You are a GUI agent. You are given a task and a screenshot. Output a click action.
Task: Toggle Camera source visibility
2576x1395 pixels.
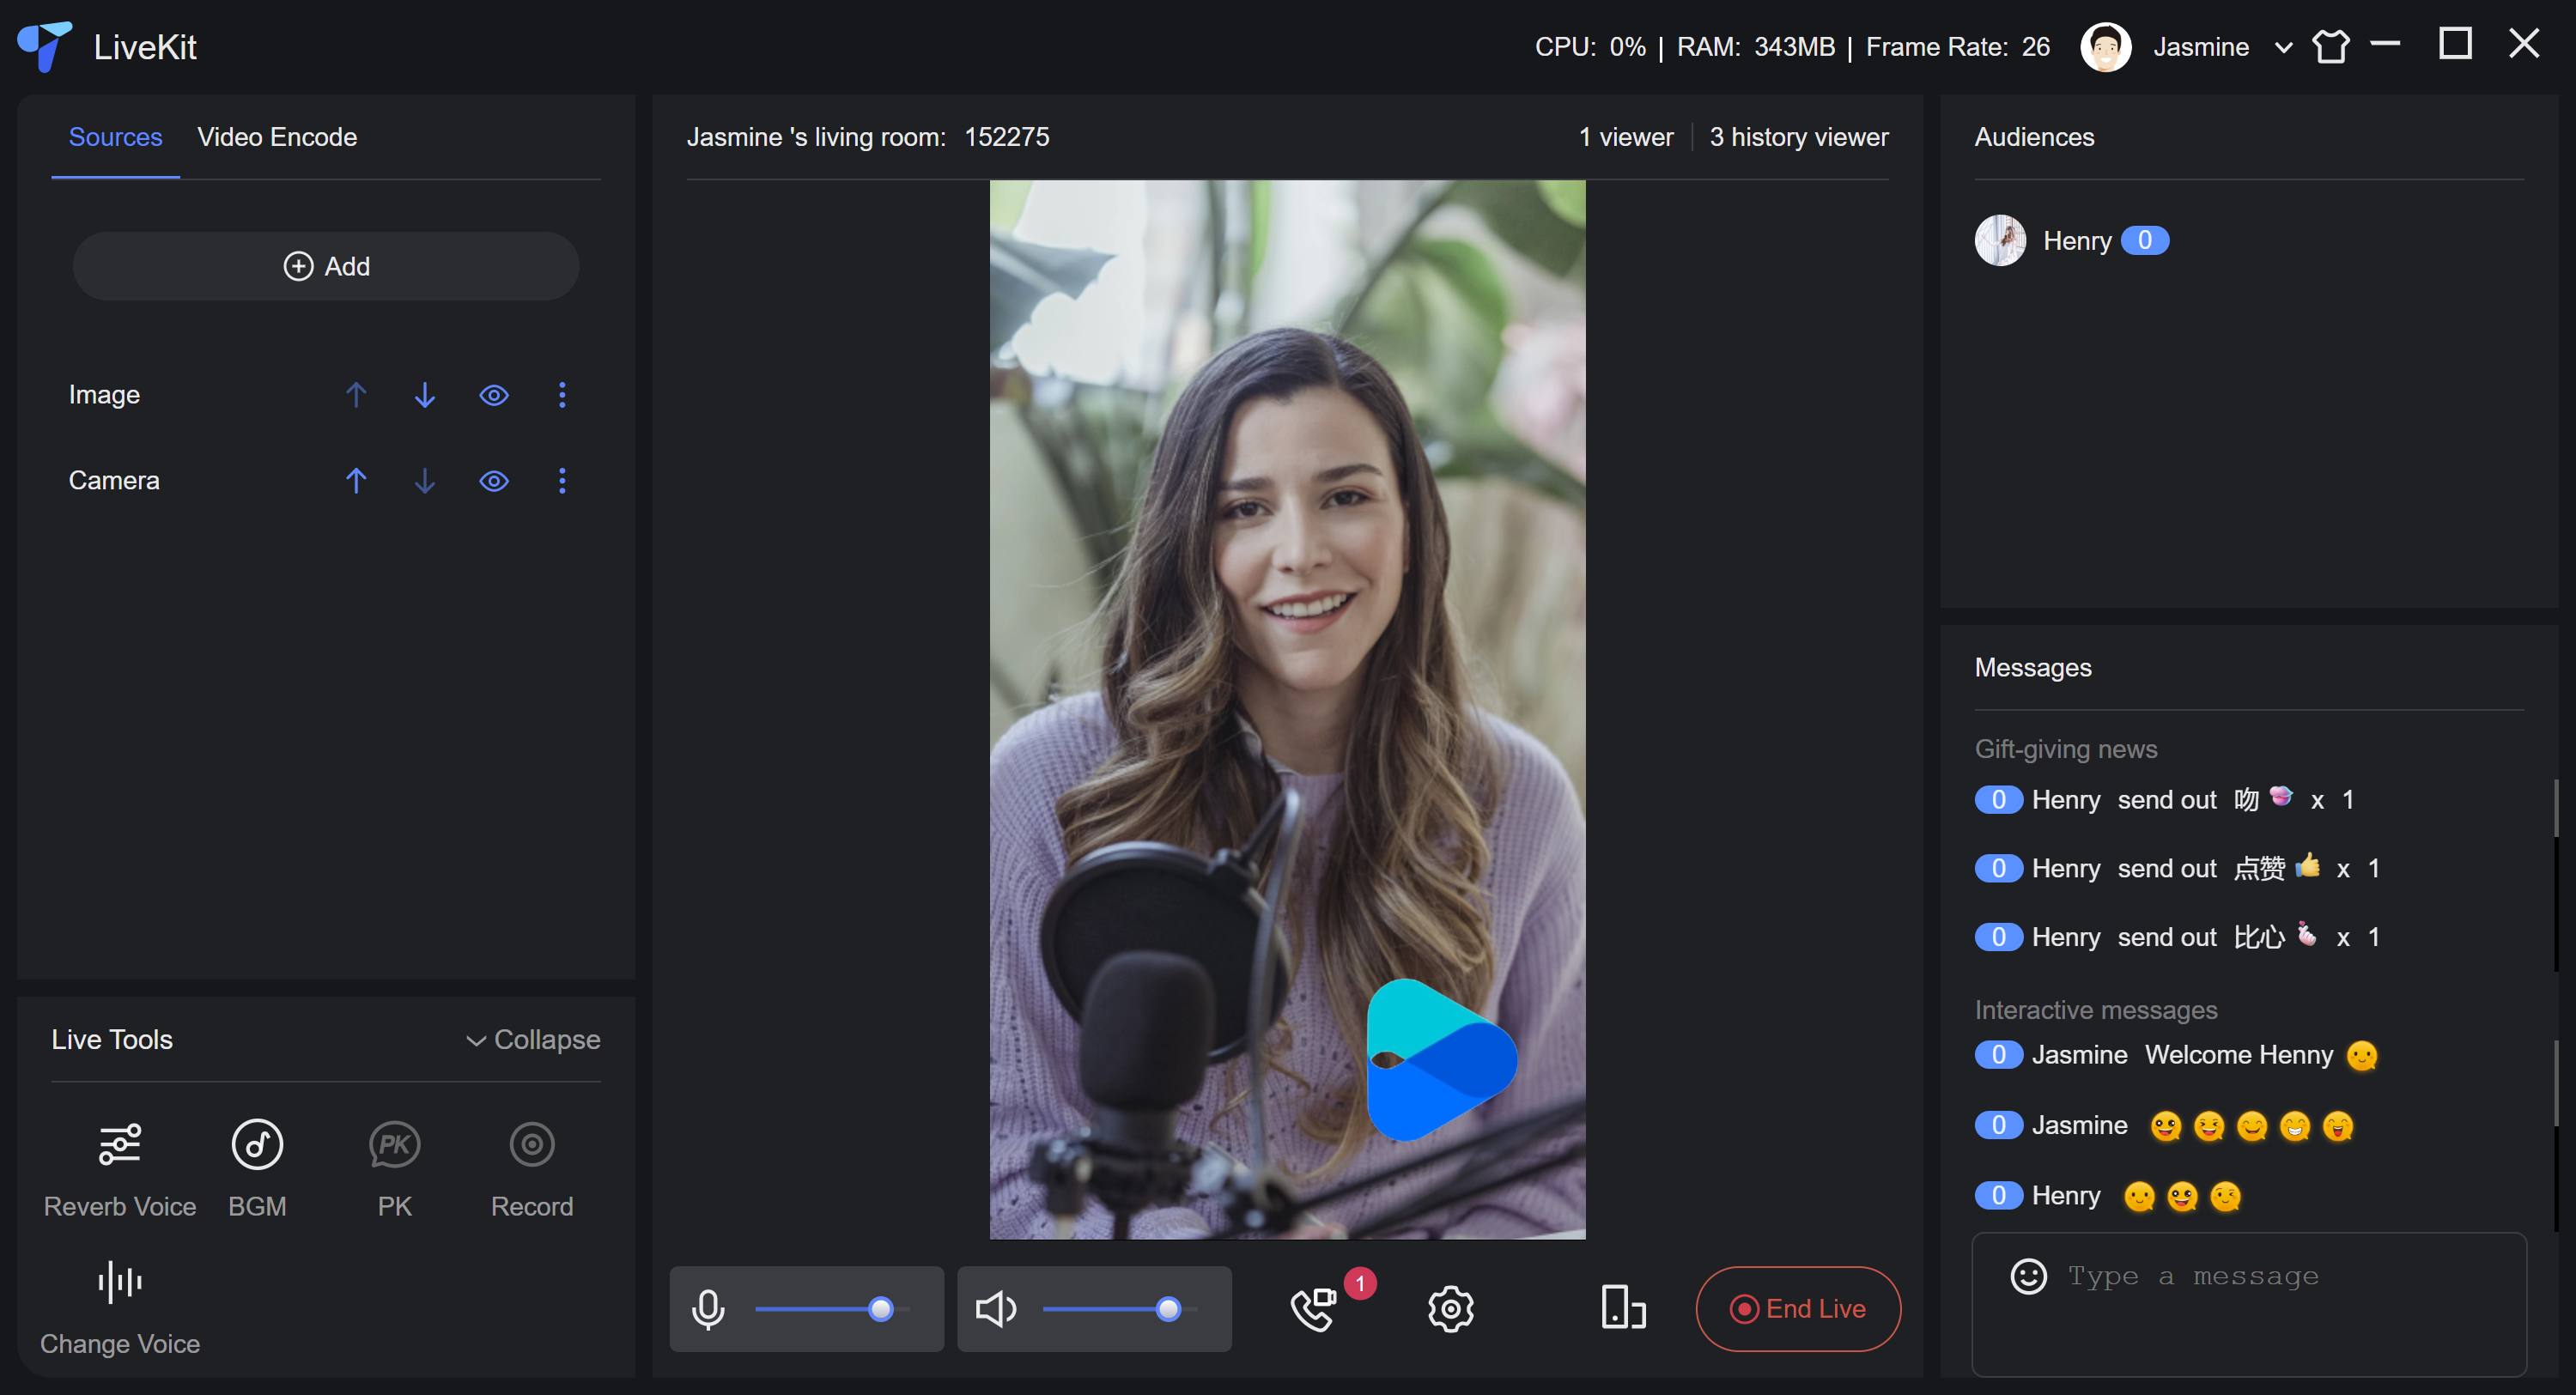coord(494,481)
